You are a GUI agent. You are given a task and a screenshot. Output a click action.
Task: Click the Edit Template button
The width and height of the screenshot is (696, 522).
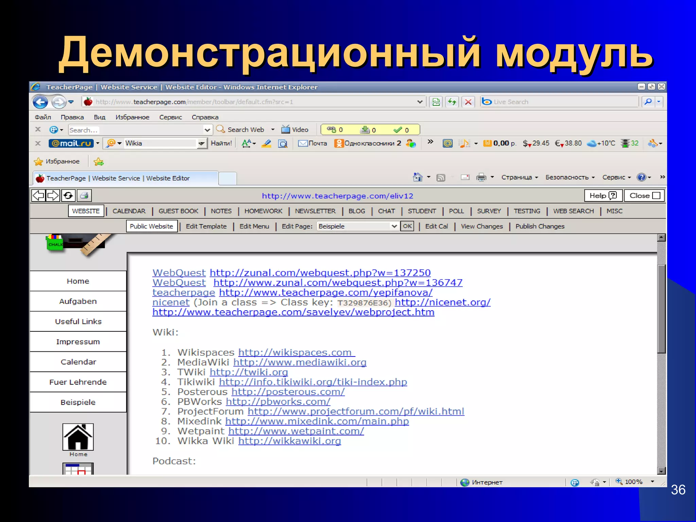[206, 226]
